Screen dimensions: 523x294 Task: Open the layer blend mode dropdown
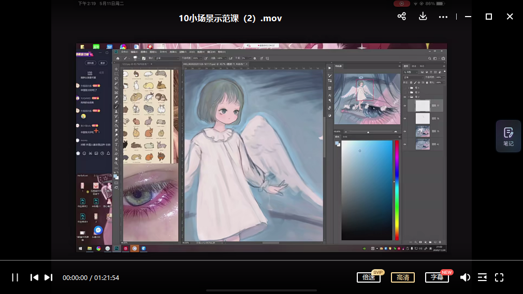pos(413,77)
